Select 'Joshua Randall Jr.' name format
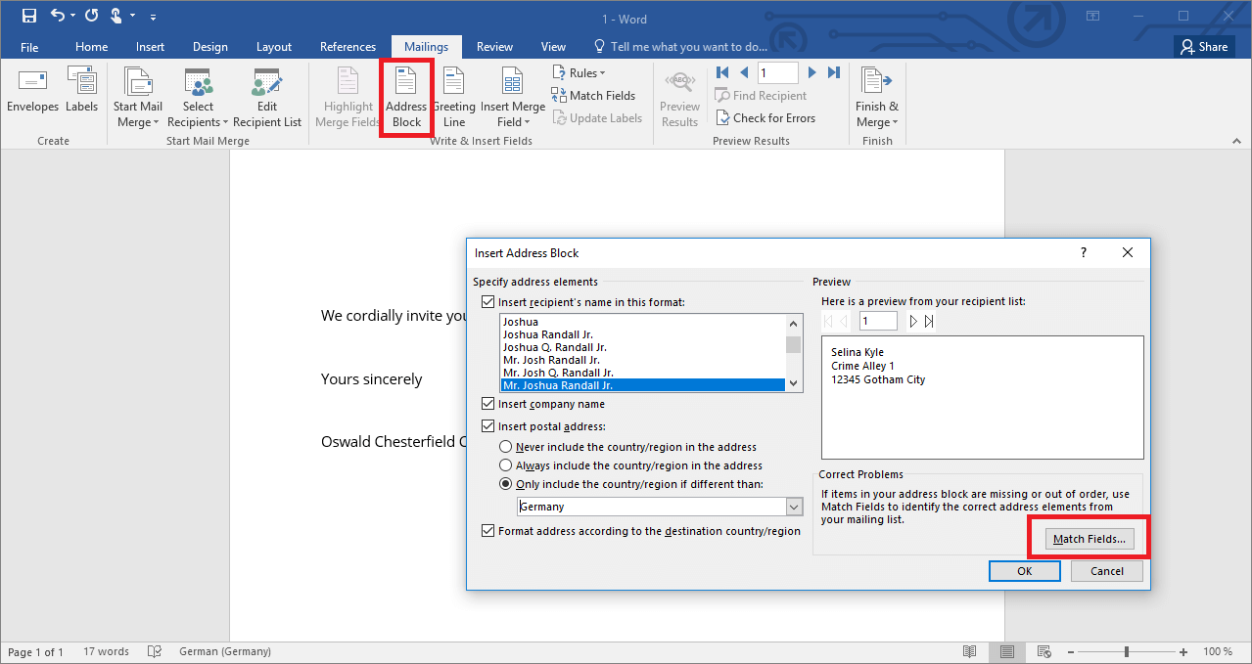 click(548, 334)
